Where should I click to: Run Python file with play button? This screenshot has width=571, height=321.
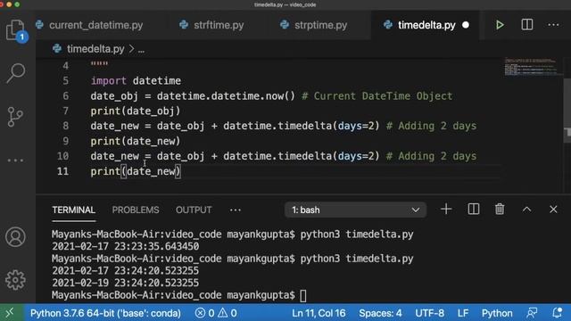[500, 25]
